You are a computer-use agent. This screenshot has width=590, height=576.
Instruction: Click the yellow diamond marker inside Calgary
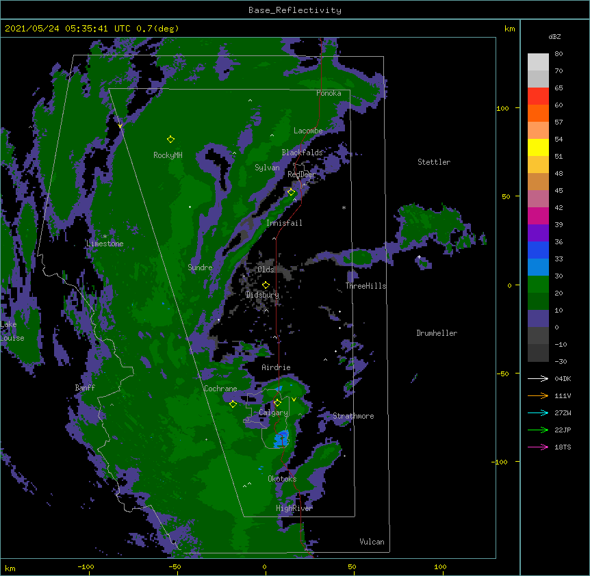click(277, 403)
